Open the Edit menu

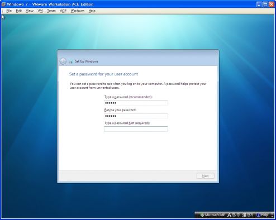pos(19,11)
